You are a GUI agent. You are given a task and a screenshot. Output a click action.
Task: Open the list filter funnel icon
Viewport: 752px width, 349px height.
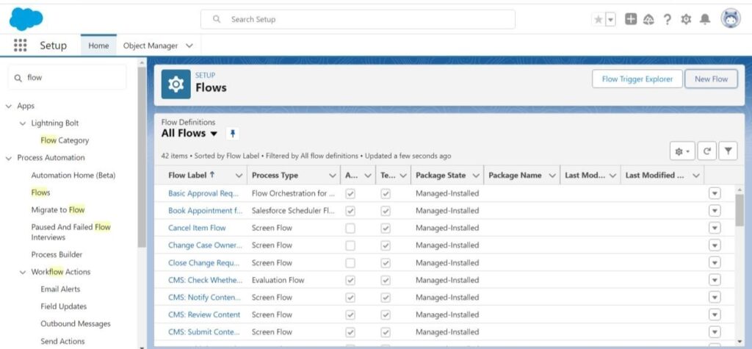pyautogui.click(x=728, y=151)
